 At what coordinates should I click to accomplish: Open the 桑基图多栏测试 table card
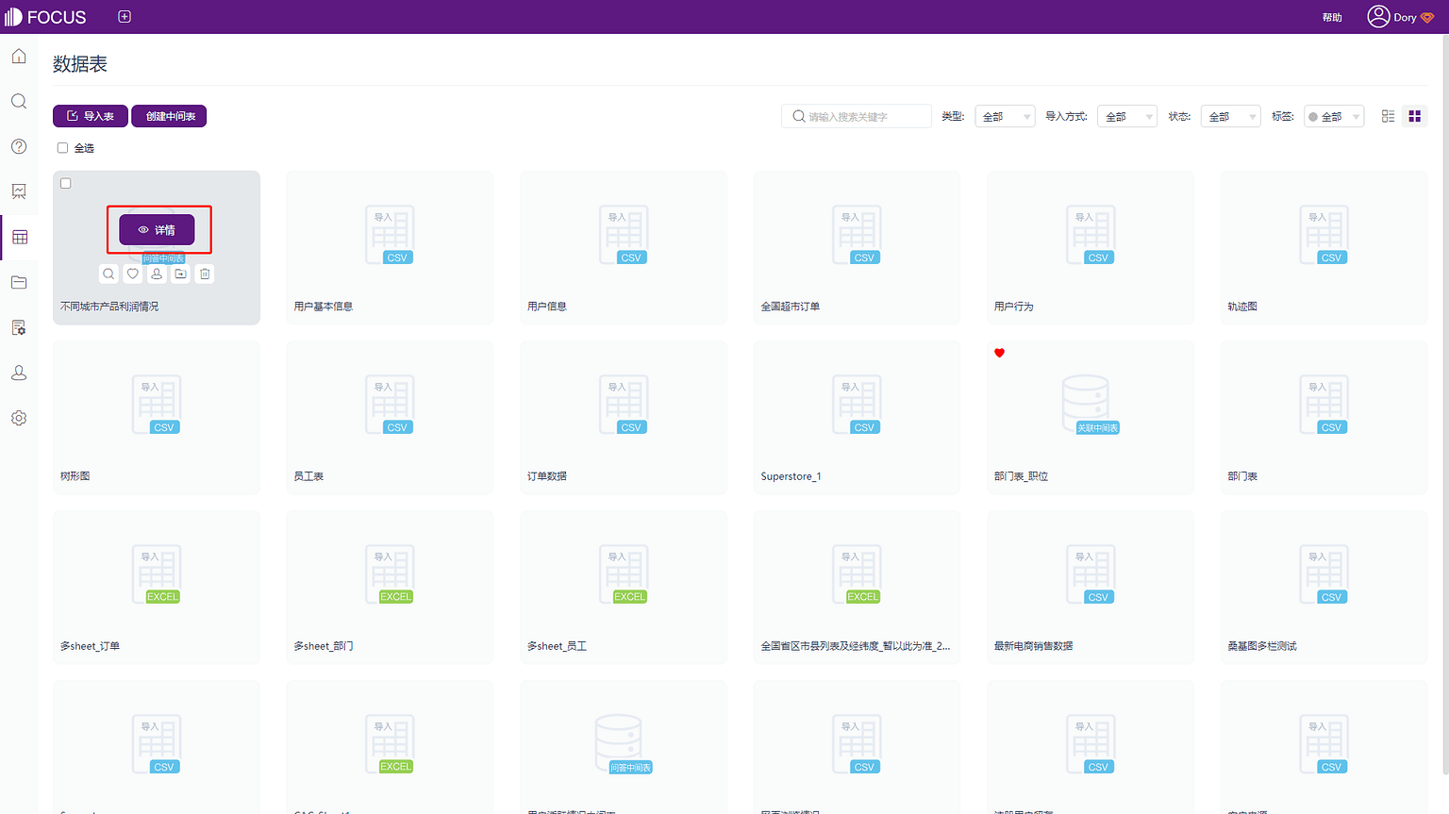tap(1324, 587)
